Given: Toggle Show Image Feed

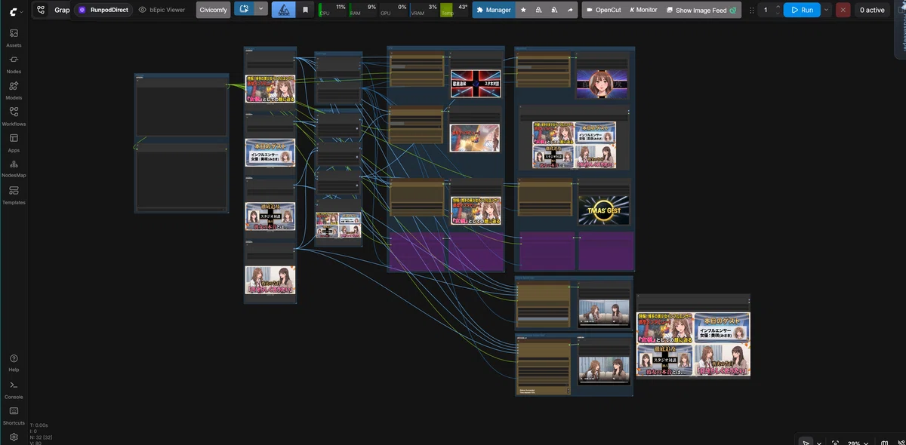Looking at the screenshot, I should point(701,10).
